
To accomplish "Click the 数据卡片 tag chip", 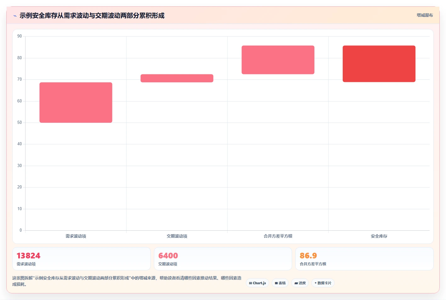I will tap(323, 283).
